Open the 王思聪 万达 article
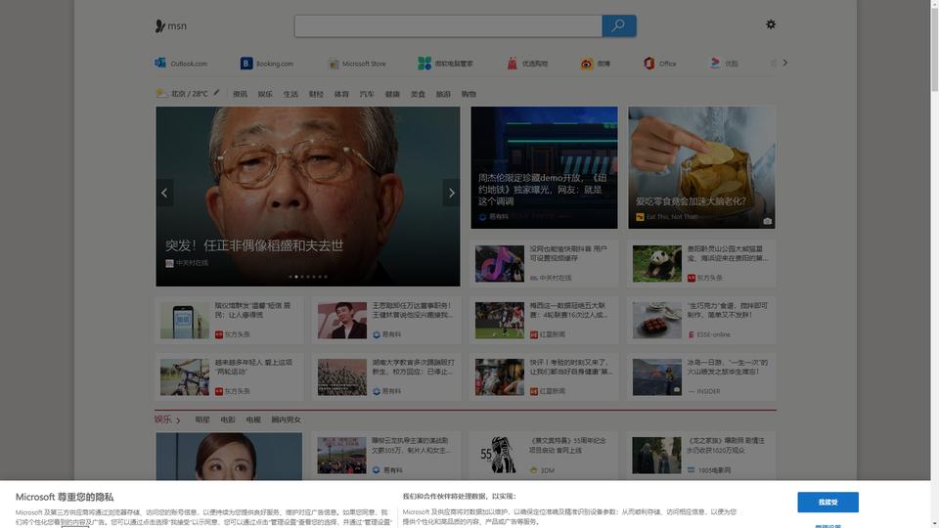This screenshot has width=939, height=528. click(x=386, y=321)
